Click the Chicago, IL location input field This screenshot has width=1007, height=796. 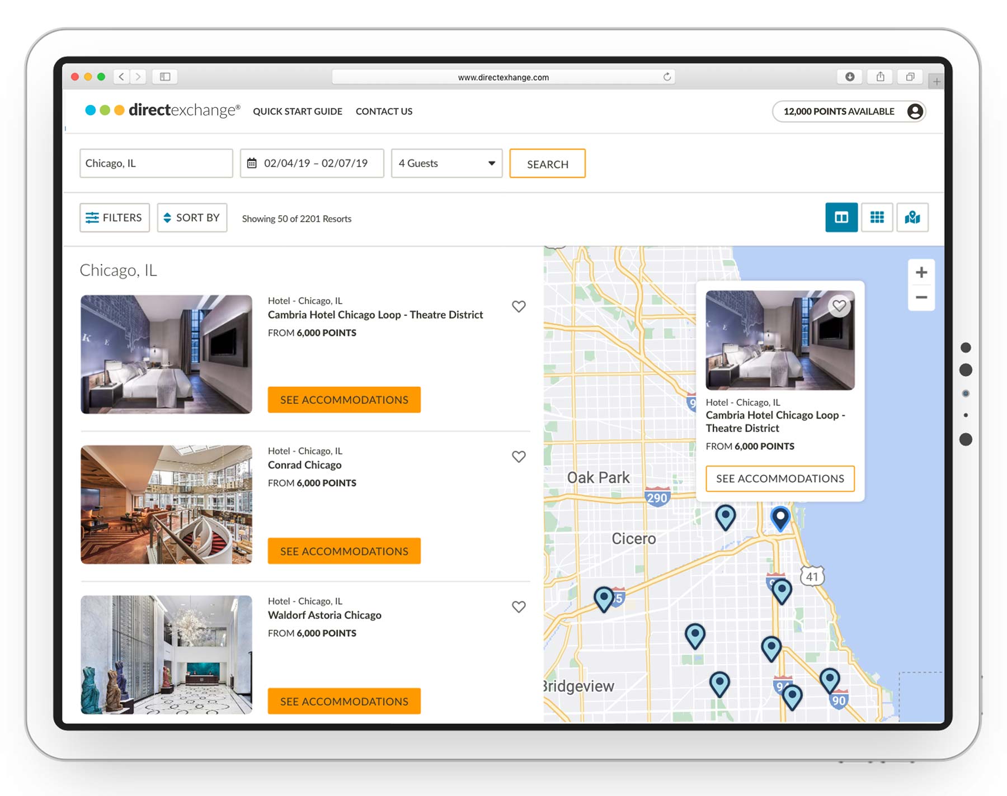[156, 163]
